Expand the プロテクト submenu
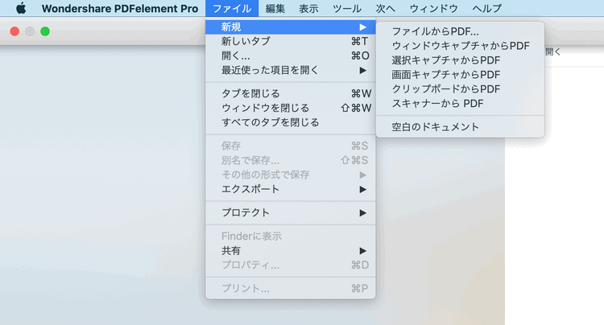 [291, 212]
